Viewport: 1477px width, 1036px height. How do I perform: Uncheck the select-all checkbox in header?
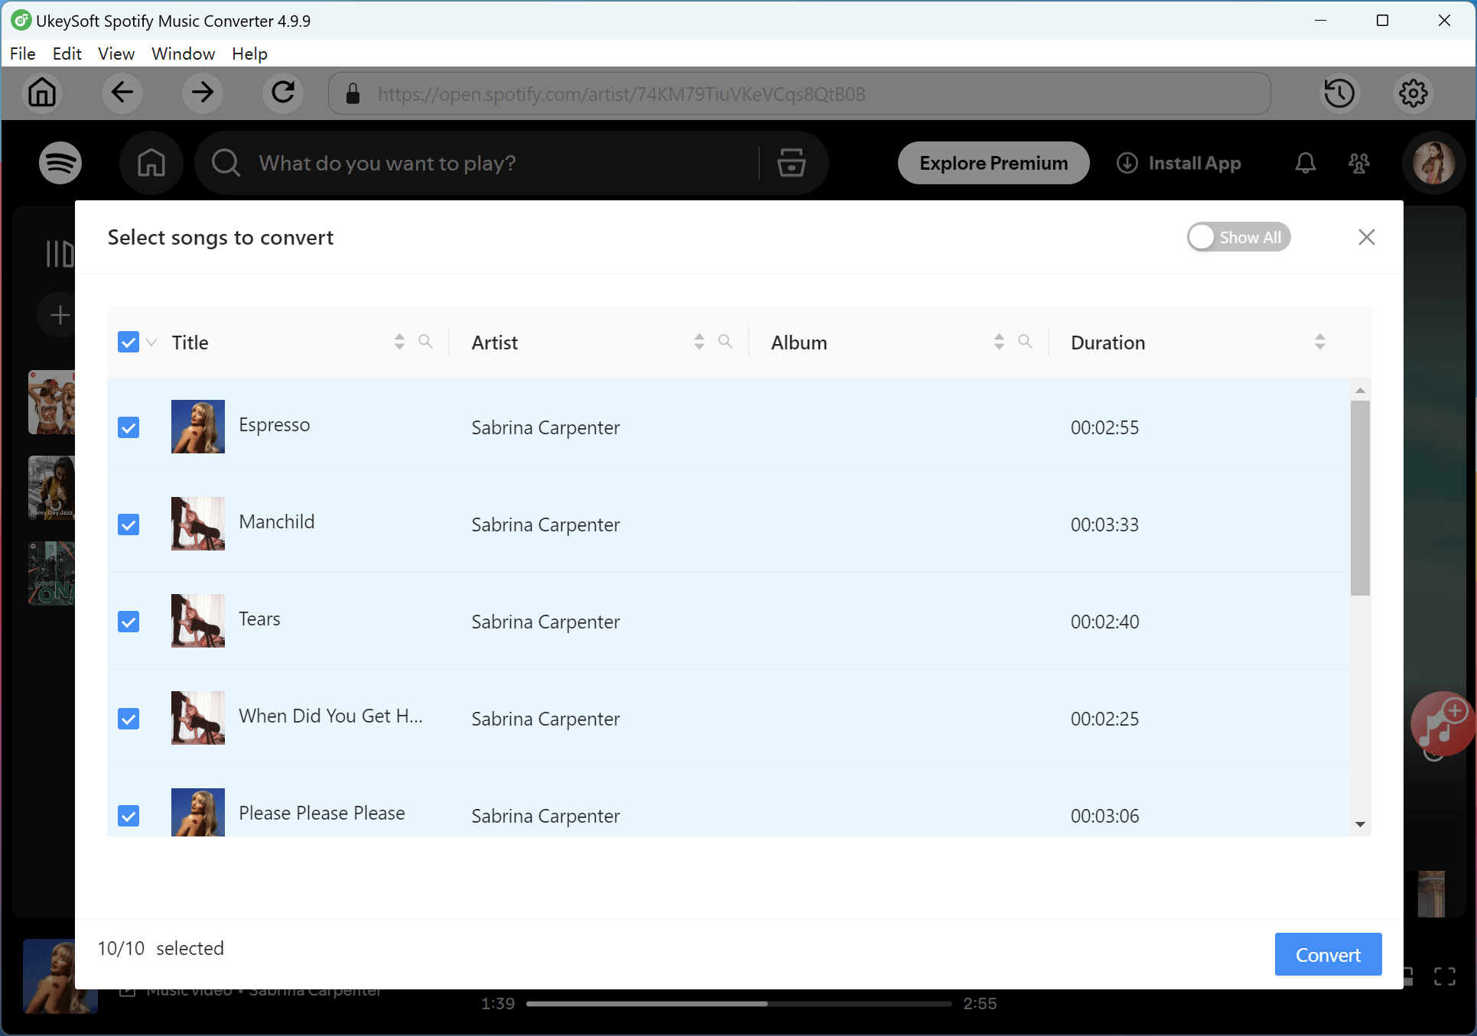tap(127, 342)
